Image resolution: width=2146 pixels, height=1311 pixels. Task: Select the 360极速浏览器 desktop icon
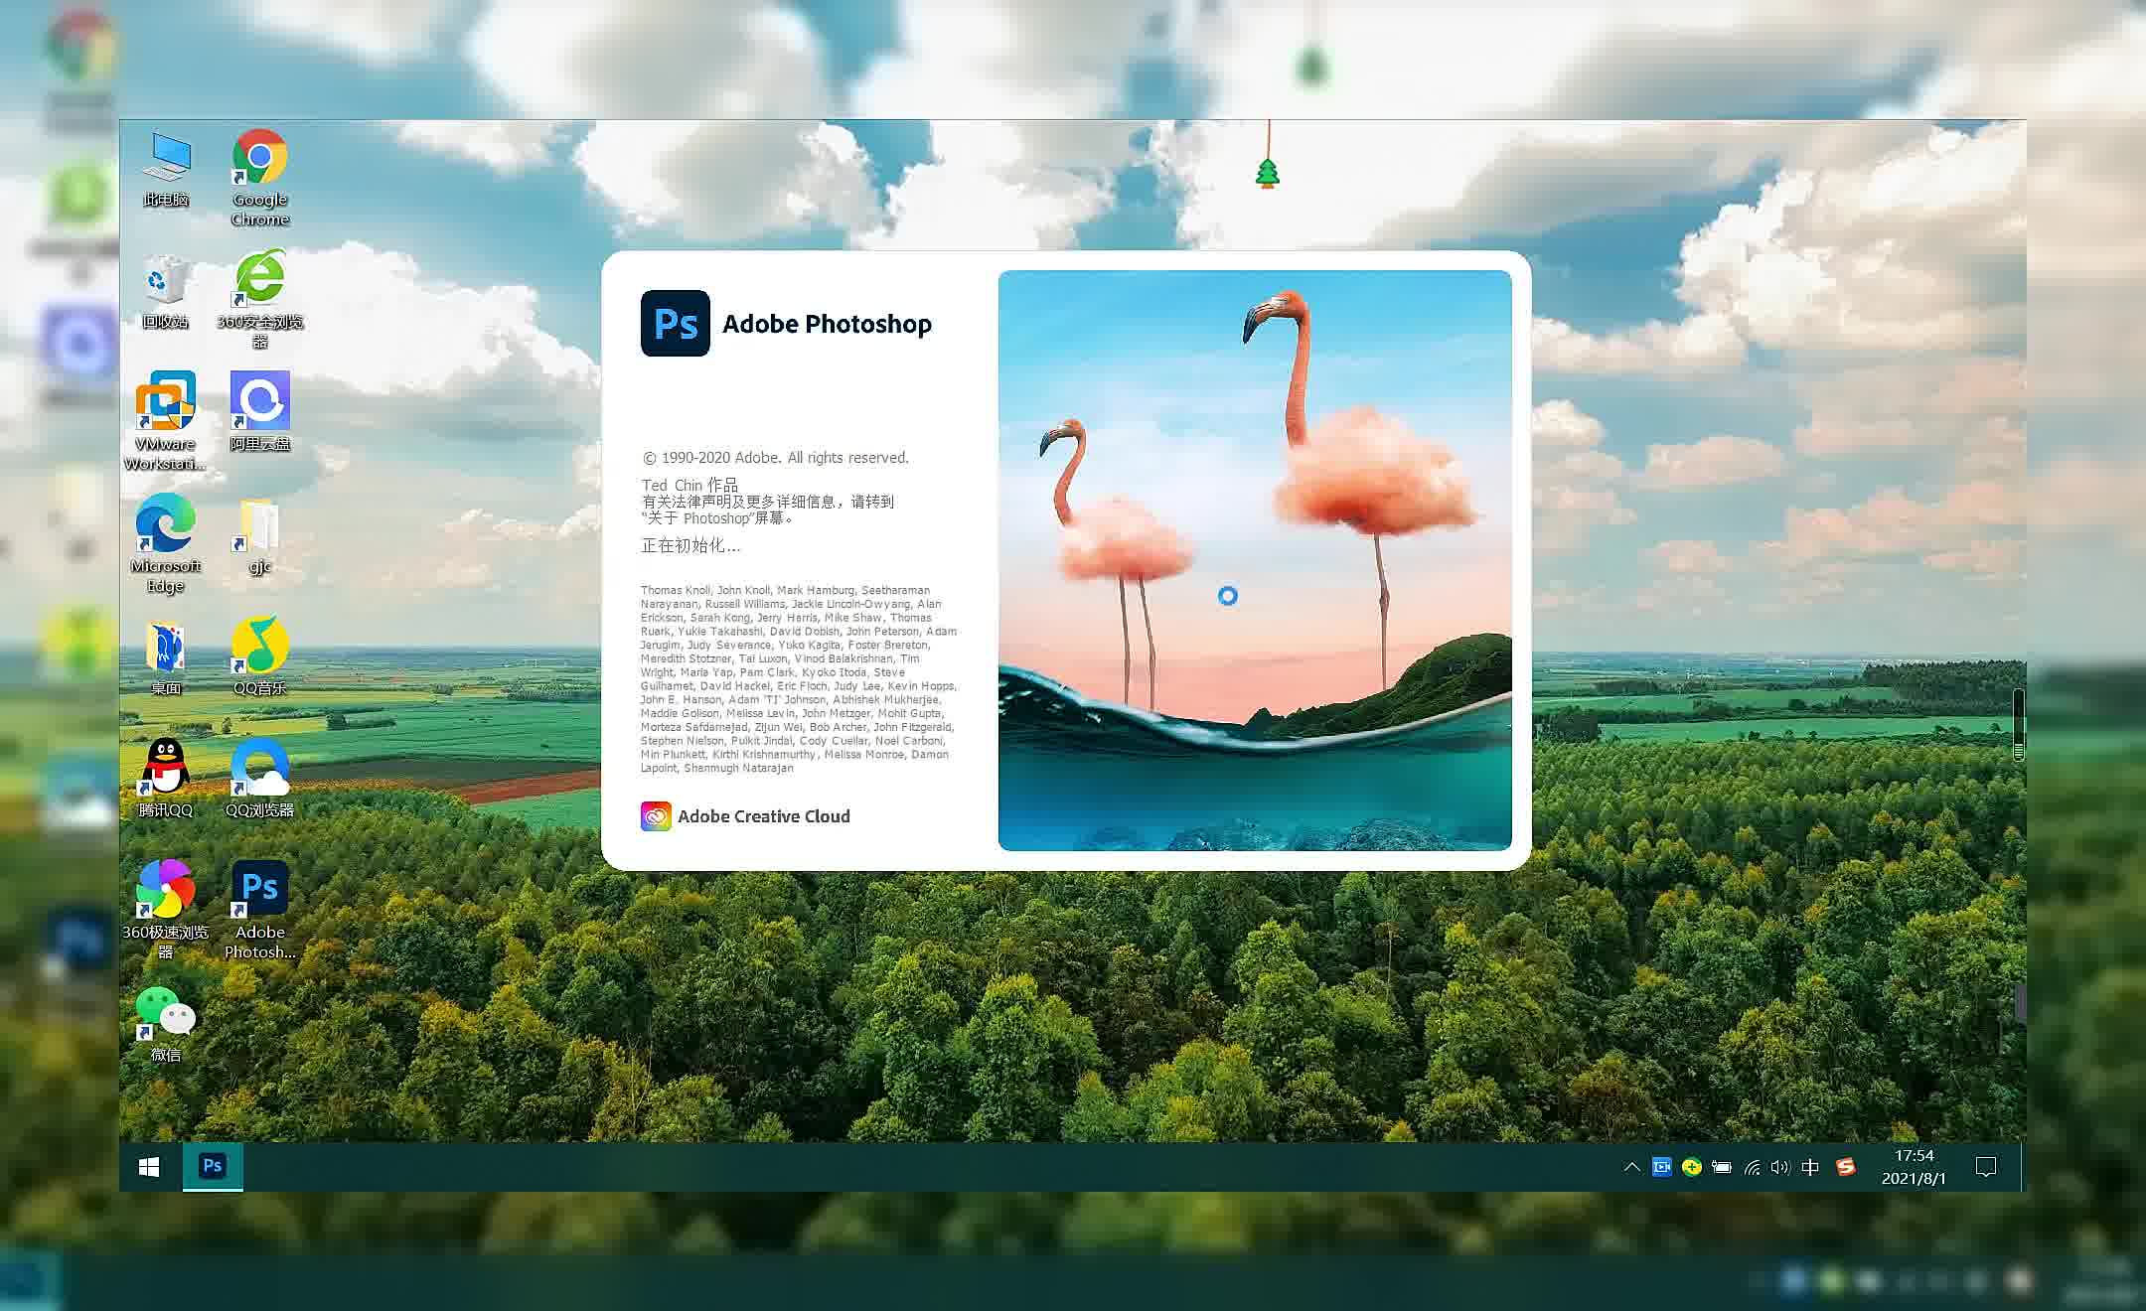point(165,910)
